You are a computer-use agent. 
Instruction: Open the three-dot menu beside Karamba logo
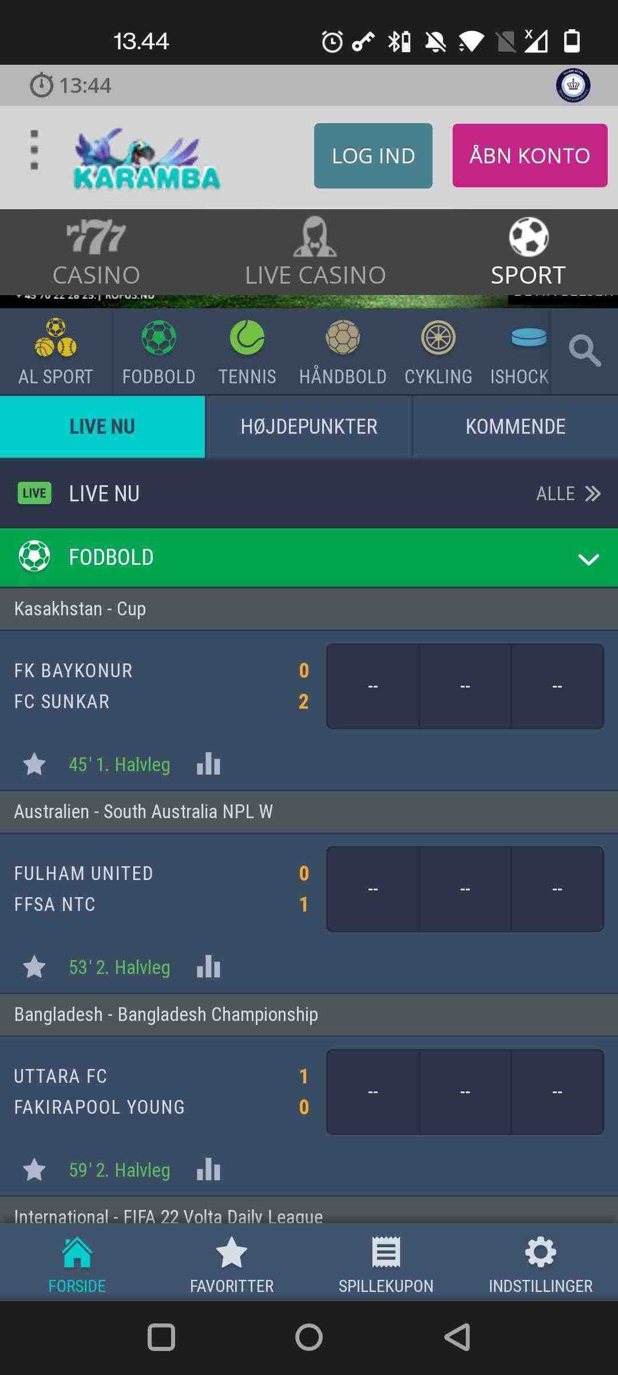coord(34,150)
